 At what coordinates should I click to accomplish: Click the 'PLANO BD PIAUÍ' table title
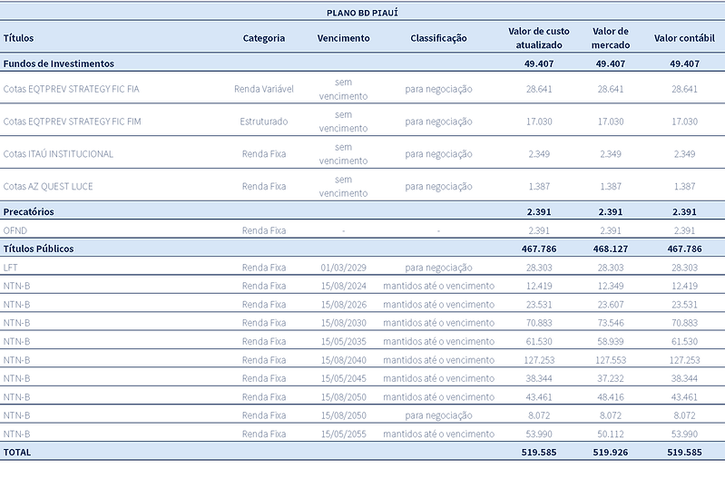(x=362, y=13)
